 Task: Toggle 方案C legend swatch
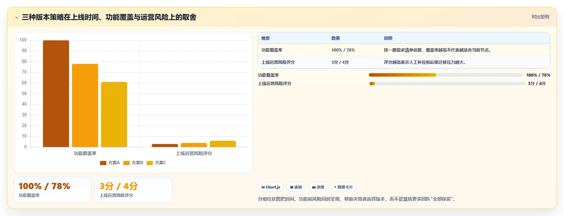[150, 163]
